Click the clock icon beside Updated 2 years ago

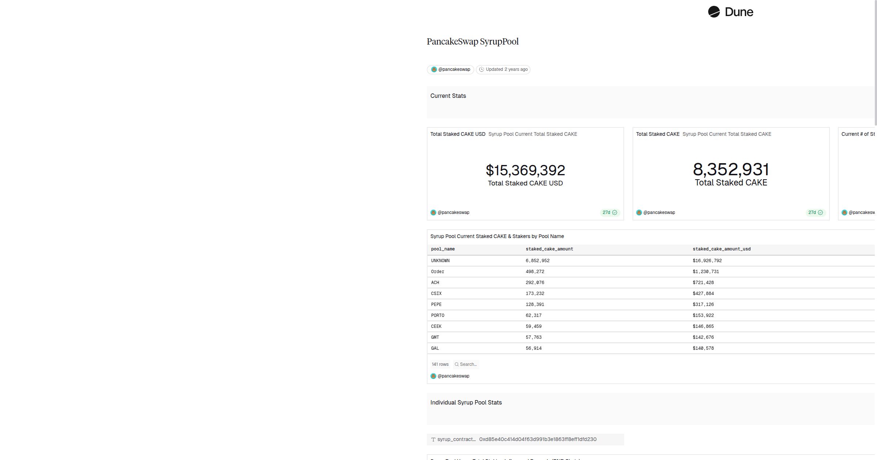[482, 69]
